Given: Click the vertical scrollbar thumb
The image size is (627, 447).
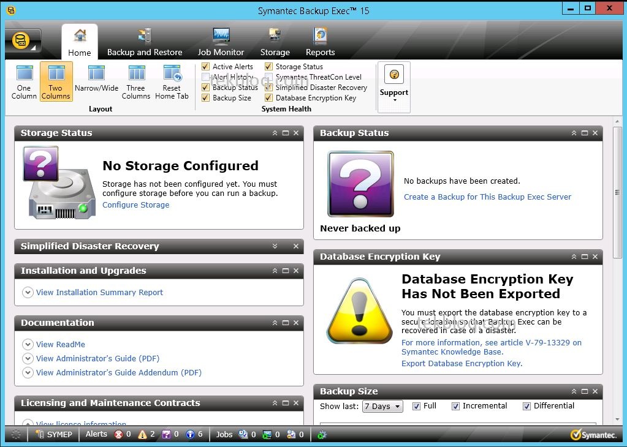Looking at the screenshot, I should coord(617,192).
